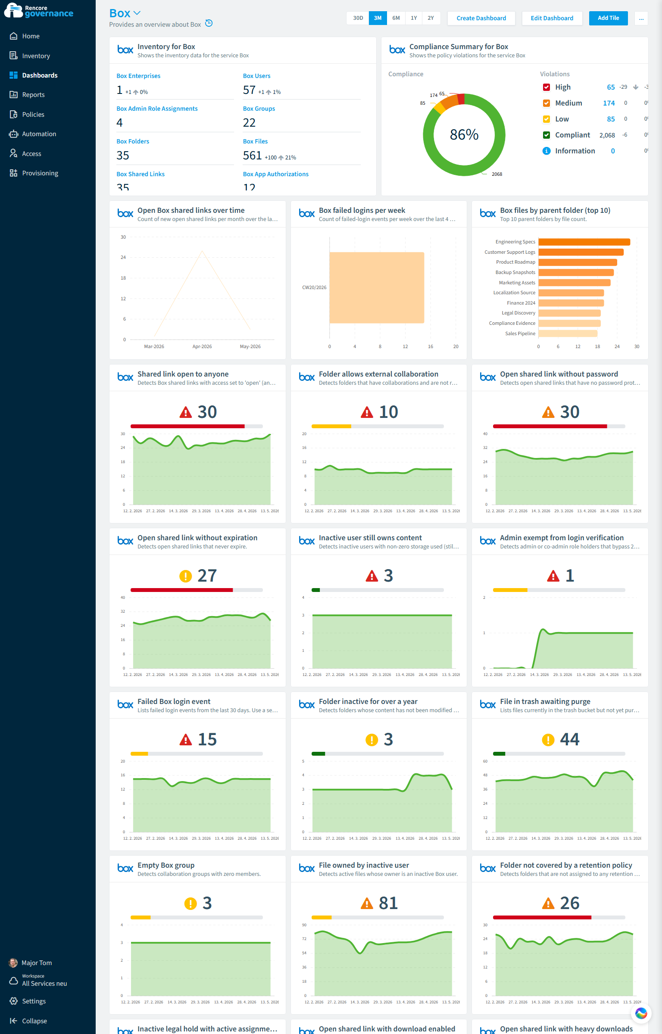The height and width of the screenshot is (1034, 662).
Task: Click alert icon on File in trash awaiting purge
Action: click(x=548, y=740)
